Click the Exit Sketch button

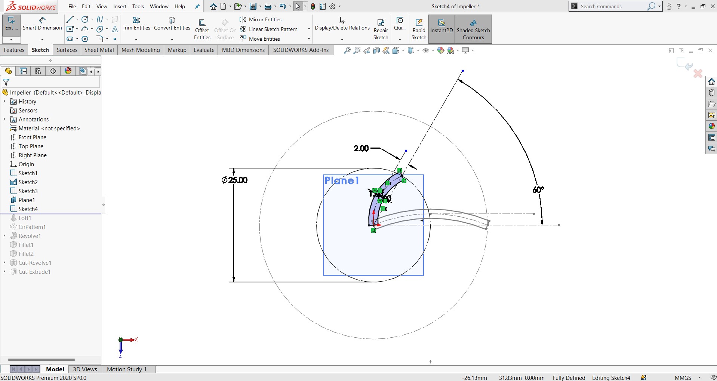pos(11,25)
